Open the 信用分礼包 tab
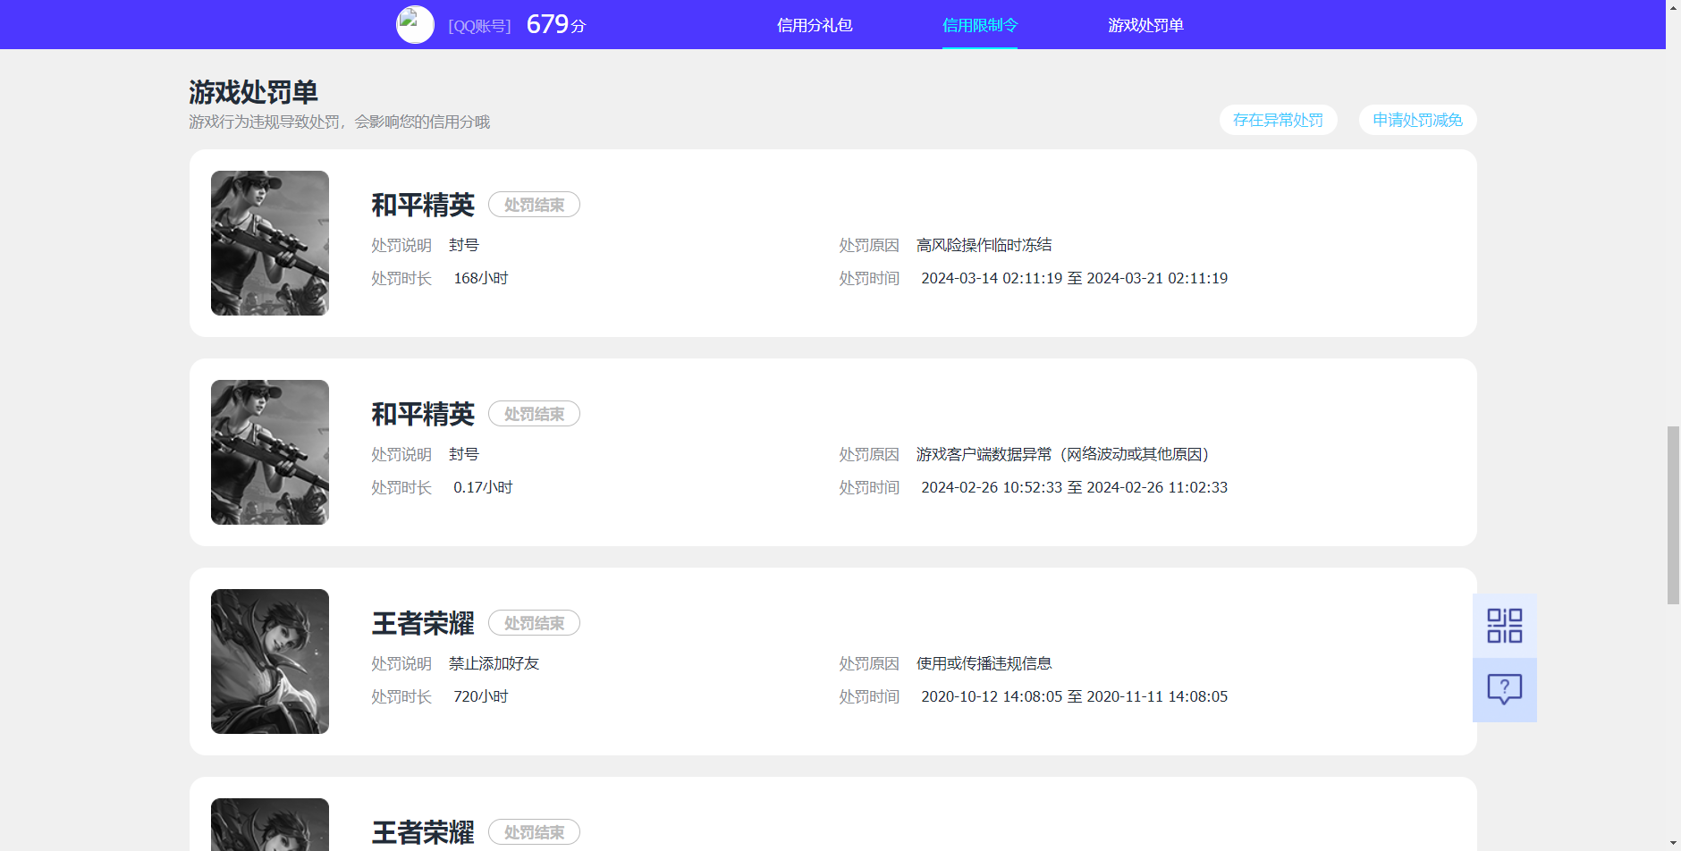Image resolution: width=1681 pixels, height=851 pixels. [x=815, y=25]
